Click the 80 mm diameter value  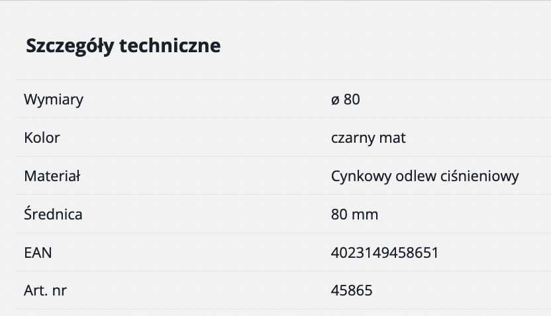pos(354,214)
